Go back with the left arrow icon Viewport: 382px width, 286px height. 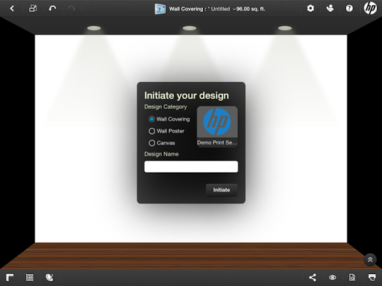12,8
